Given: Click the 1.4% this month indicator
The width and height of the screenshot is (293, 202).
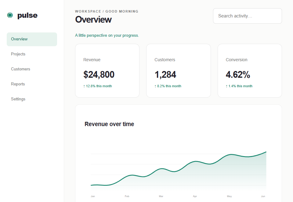Looking at the screenshot, I should coord(239,86).
